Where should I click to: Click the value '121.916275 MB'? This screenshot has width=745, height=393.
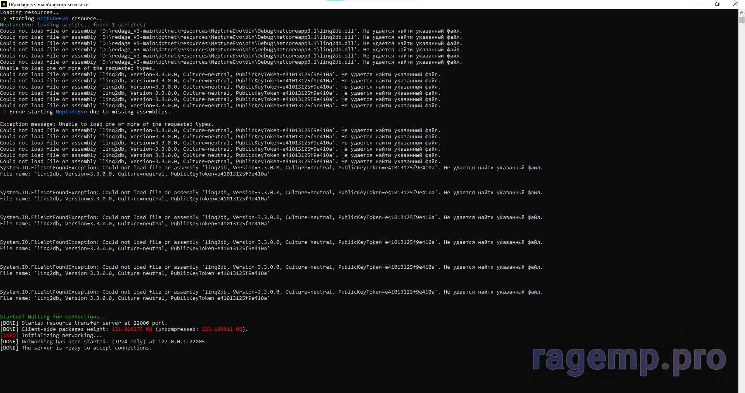pyautogui.click(x=132, y=329)
